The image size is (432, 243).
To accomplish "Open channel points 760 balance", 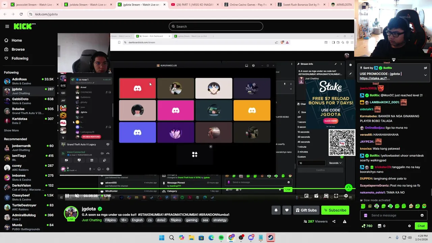I will click(x=367, y=226).
